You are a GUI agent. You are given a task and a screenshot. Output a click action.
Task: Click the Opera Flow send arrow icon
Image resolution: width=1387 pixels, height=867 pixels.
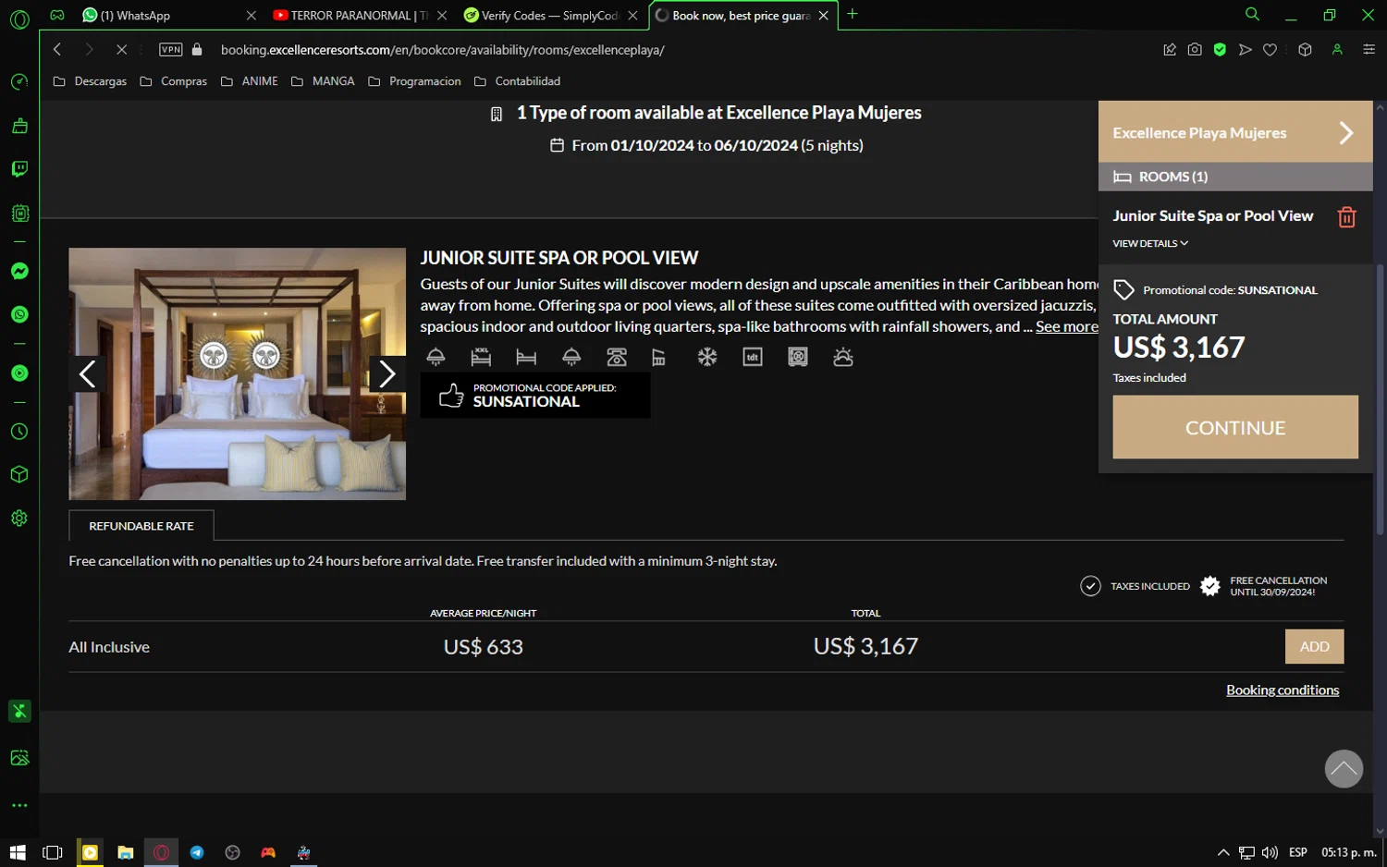pyautogui.click(x=1246, y=50)
